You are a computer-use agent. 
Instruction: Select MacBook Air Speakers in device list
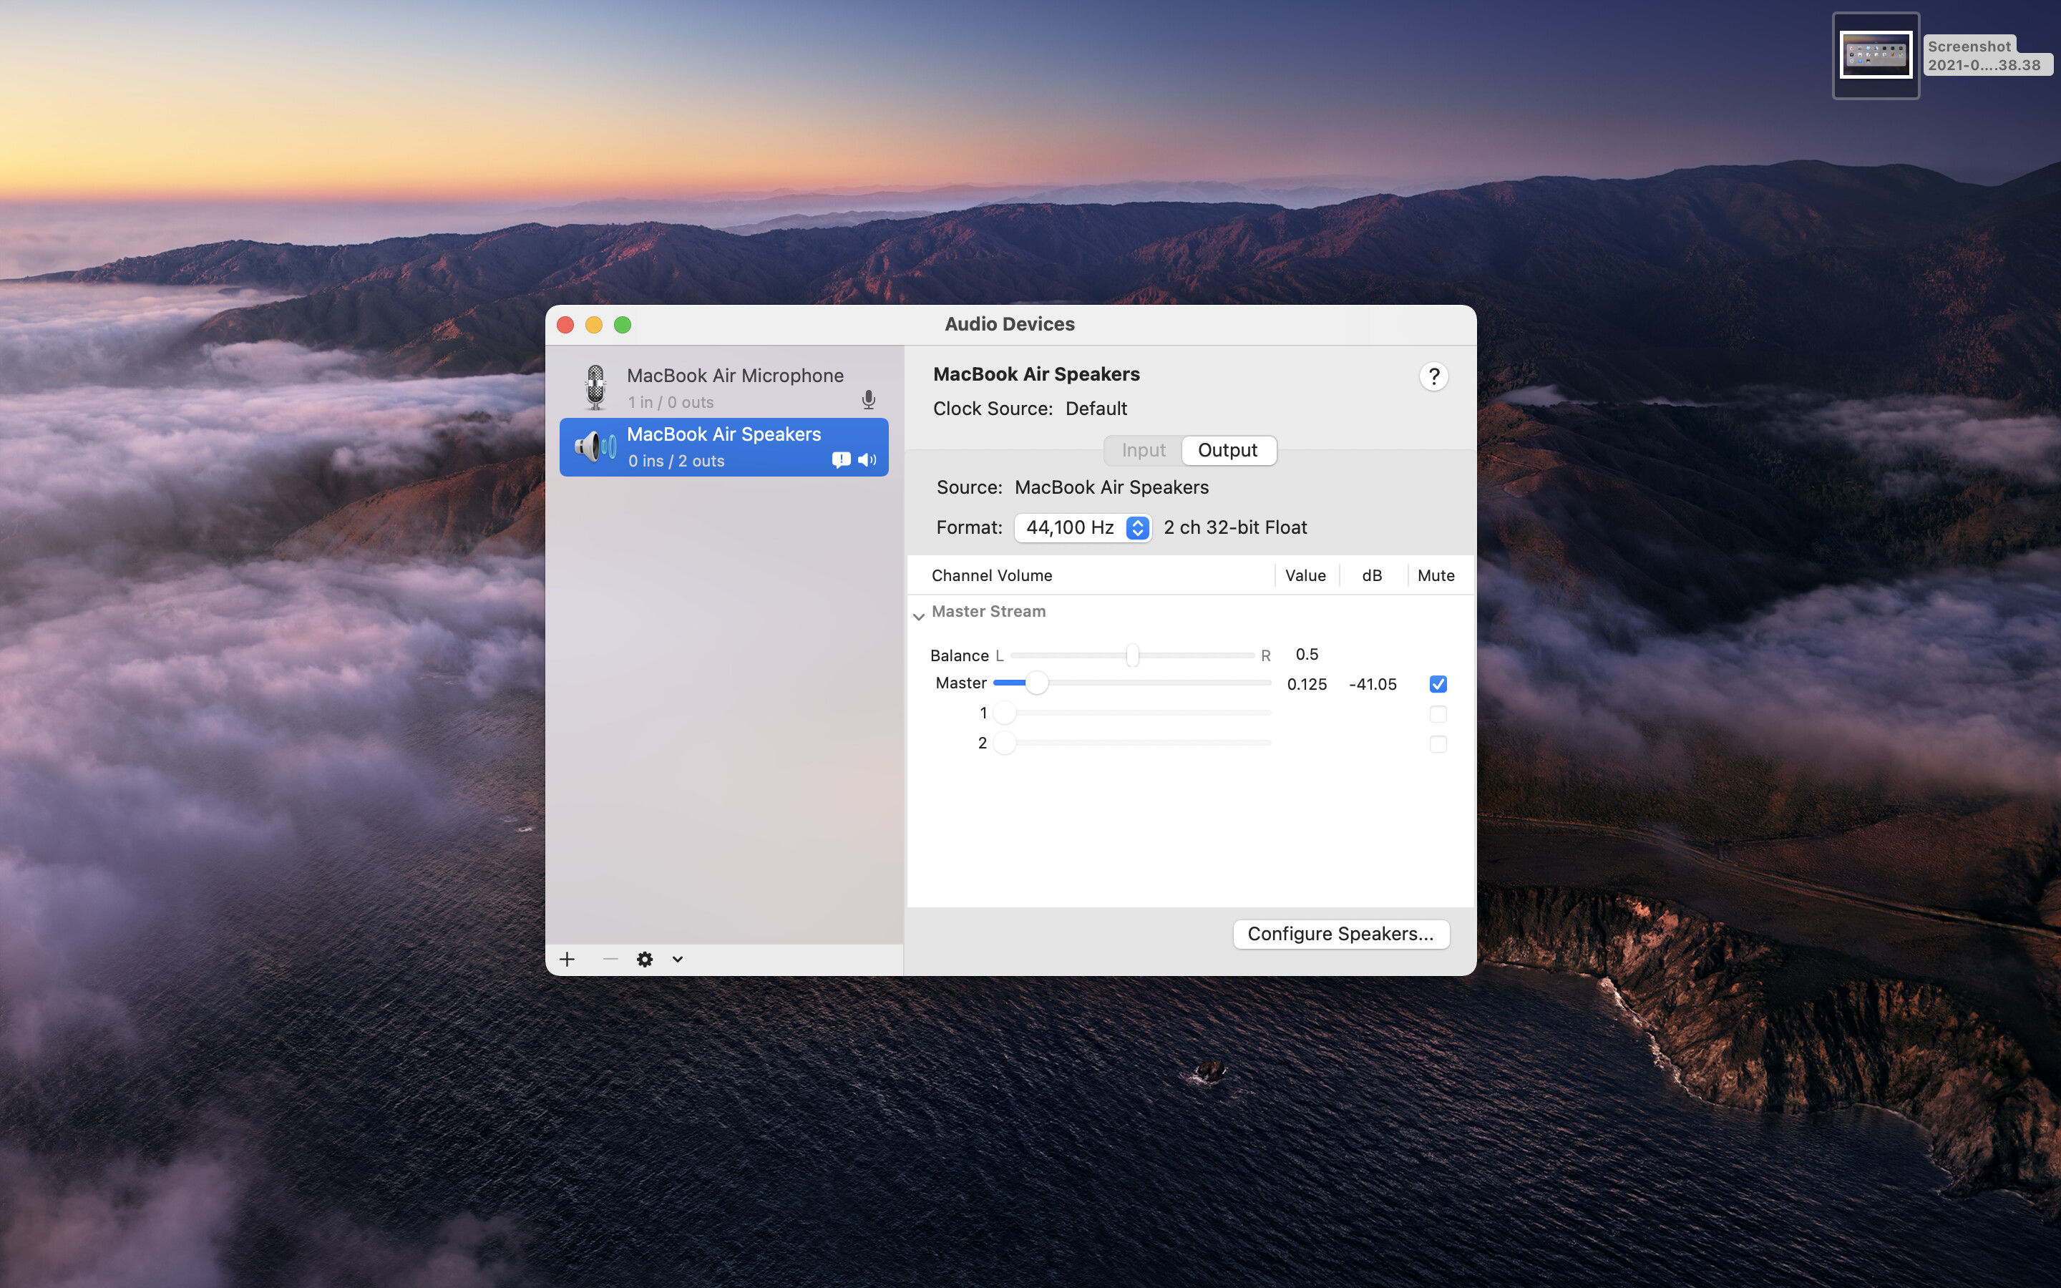[x=724, y=447]
